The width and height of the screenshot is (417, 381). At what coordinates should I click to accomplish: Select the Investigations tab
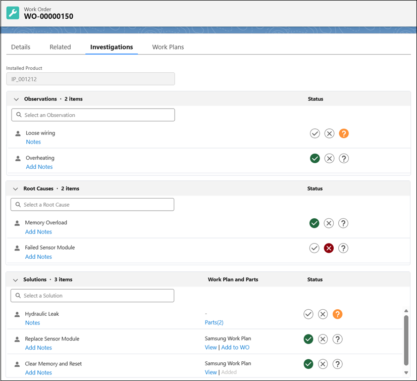[x=112, y=47]
